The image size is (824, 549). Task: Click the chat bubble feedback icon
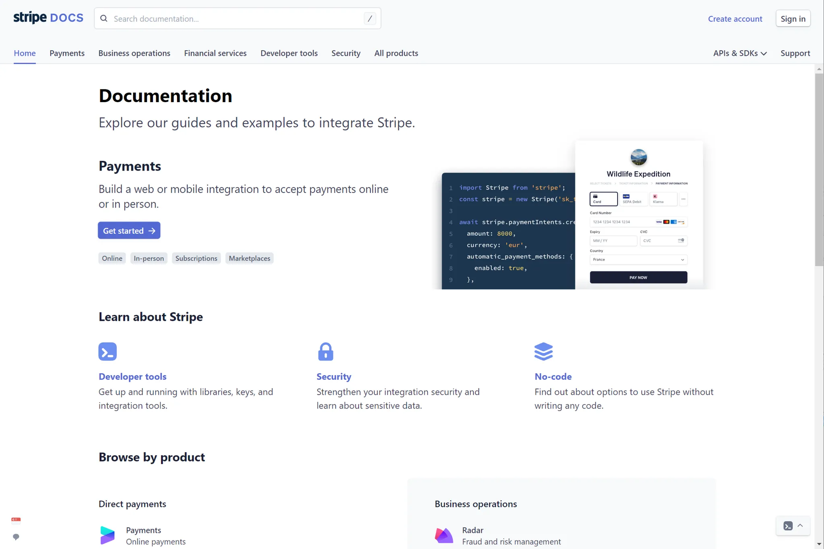click(16, 537)
